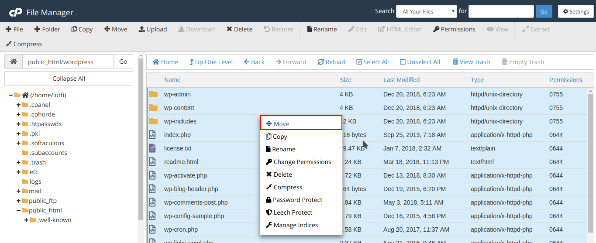Open Permissions from the toolbar
Viewport: 596px width, 243px height.
454,29
